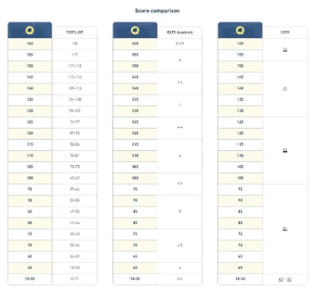Open the C1 level link in CEFR column

pos(285,89)
